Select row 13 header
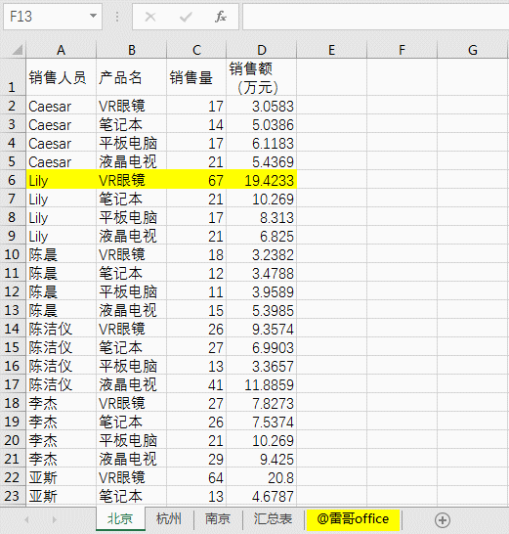Screen dimensions: 509x534 coord(13,310)
